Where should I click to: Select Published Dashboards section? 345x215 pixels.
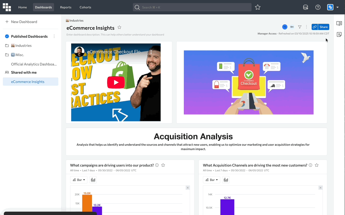pos(29,36)
